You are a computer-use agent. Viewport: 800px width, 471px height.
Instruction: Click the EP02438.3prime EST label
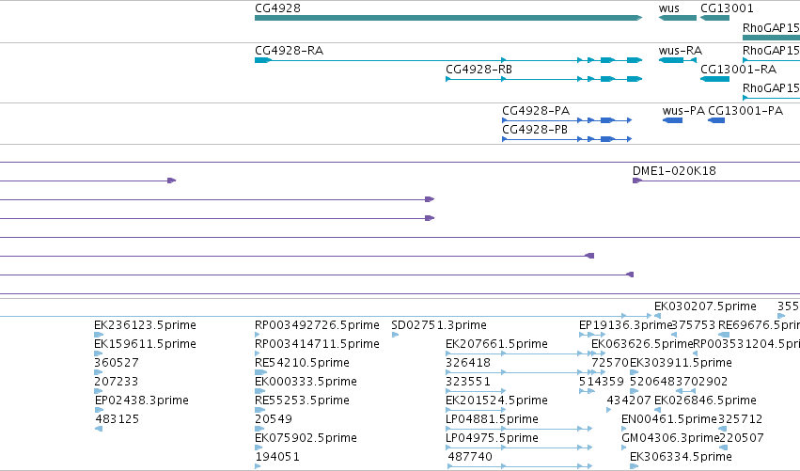142,400
